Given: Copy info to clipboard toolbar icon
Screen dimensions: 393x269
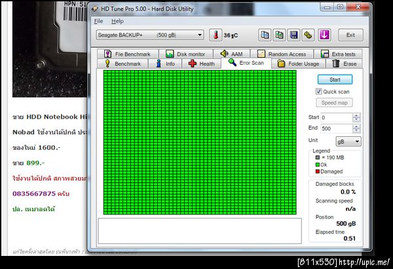Looking at the screenshot, I should 265,35.
